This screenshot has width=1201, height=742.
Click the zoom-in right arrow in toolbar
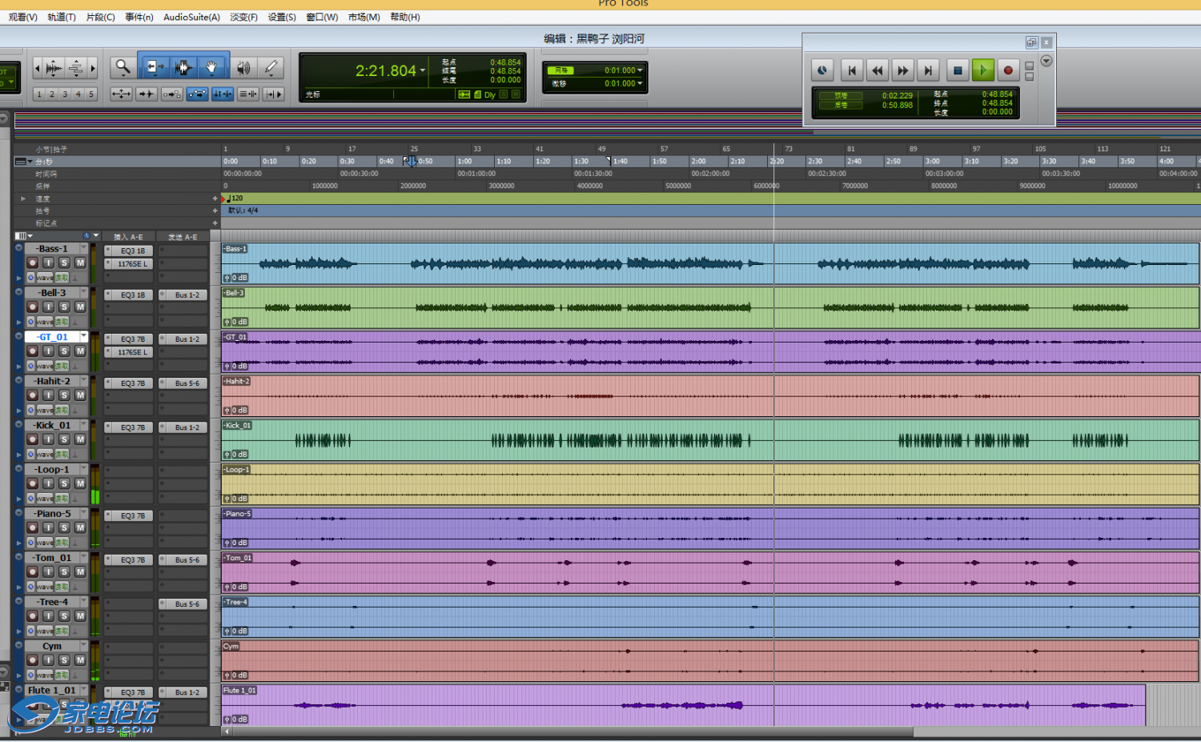pos(93,69)
